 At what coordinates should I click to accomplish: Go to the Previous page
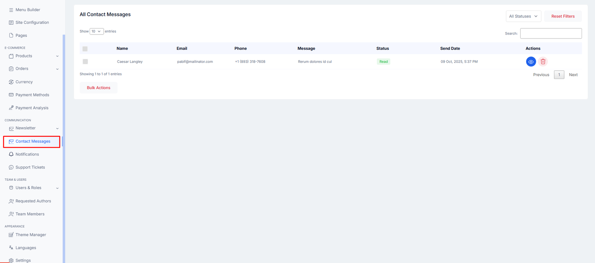pyautogui.click(x=541, y=75)
